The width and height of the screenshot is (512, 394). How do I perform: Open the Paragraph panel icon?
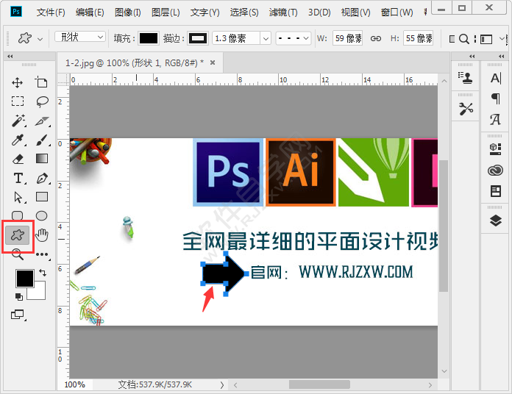click(495, 98)
